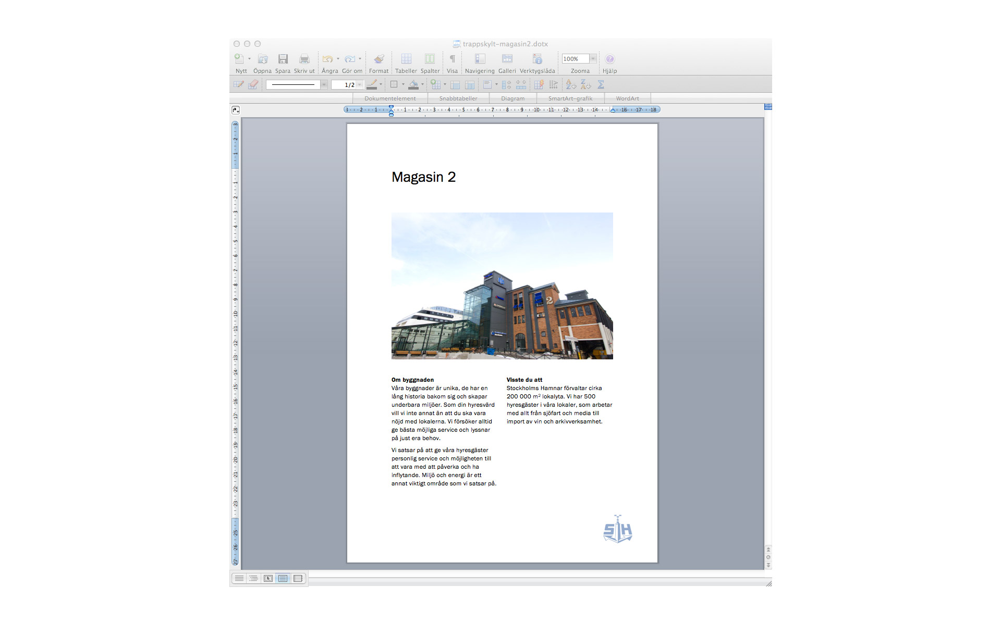The height and width of the screenshot is (625, 1001).
Task: Click the table borders icon
Action: click(x=394, y=84)
